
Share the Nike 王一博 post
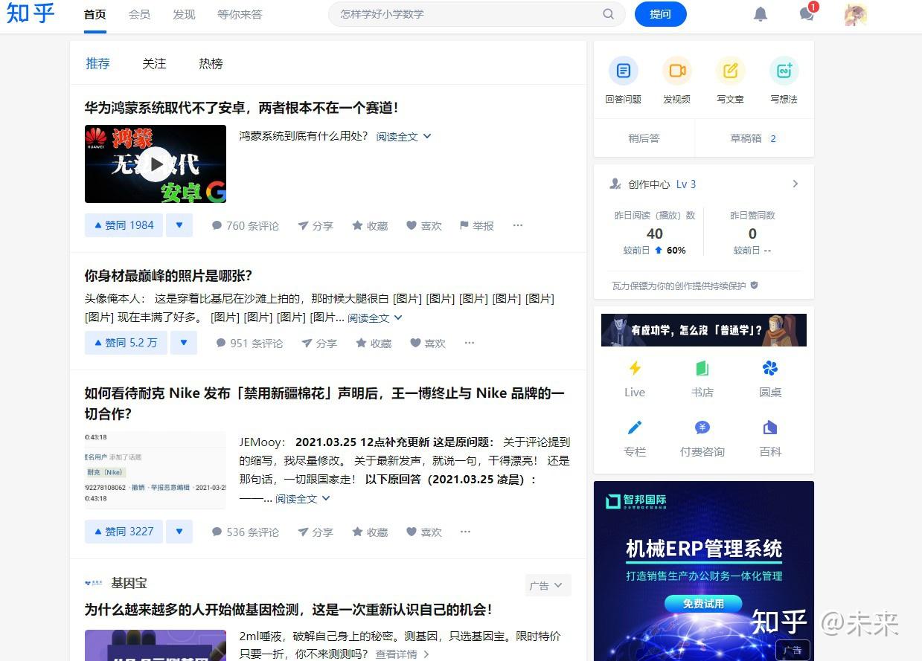point(316,532)
